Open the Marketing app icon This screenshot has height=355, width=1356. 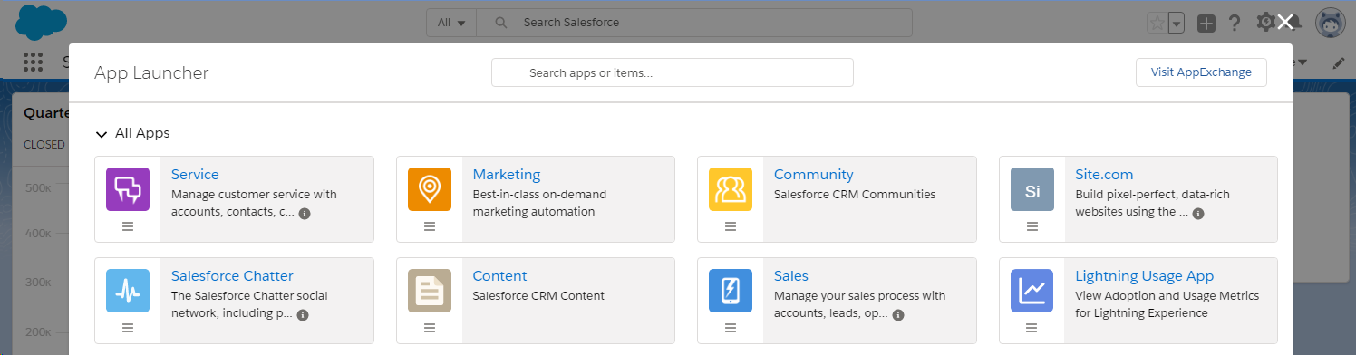click(430, 189)
